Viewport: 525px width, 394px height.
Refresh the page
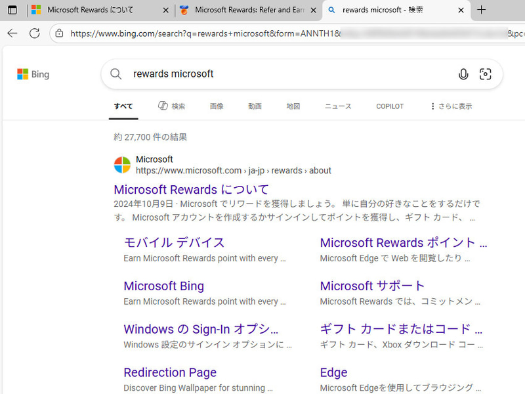click(35, 32)
